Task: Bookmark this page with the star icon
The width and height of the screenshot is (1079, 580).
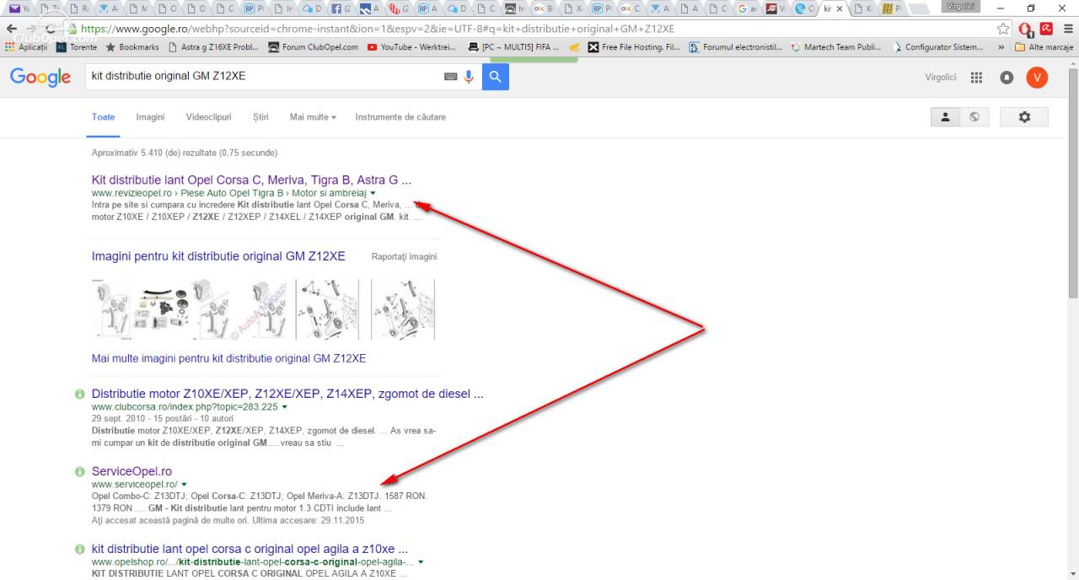Action: coord(1002,29)
